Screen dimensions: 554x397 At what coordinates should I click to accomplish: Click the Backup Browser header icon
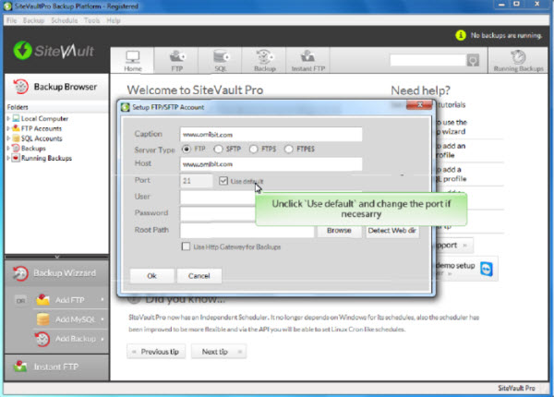coord(20,87)
